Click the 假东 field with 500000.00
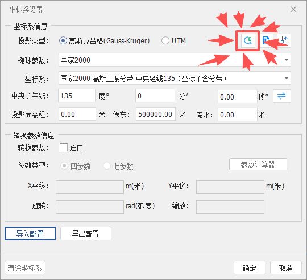 tap(155, 114)
